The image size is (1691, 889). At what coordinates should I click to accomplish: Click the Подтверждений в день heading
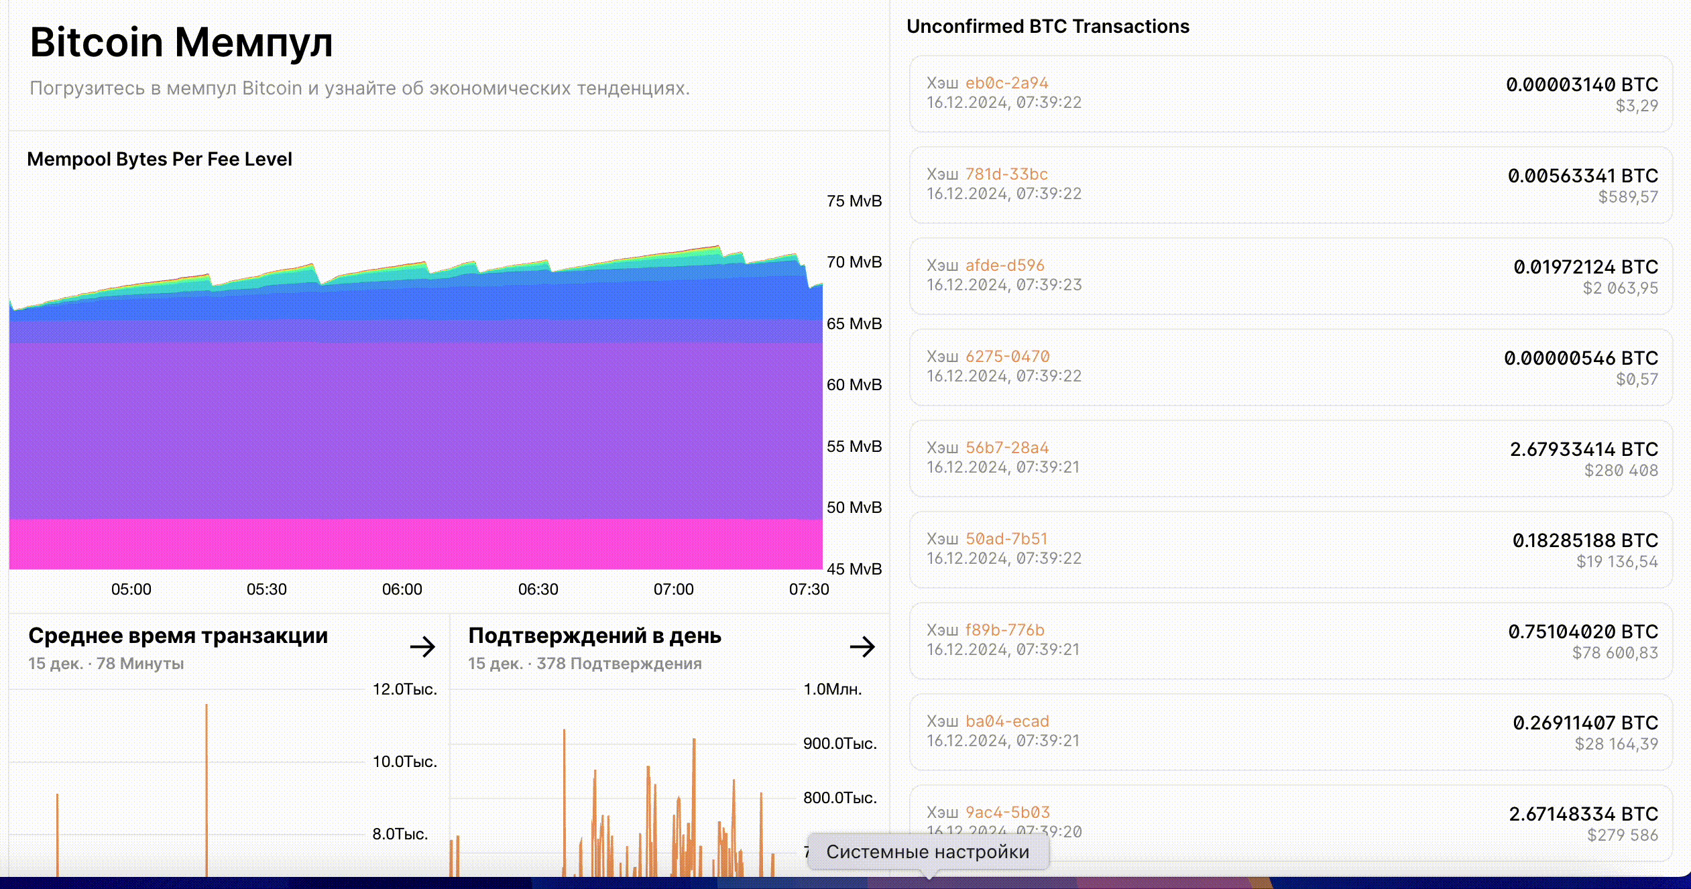pos(594,636)
